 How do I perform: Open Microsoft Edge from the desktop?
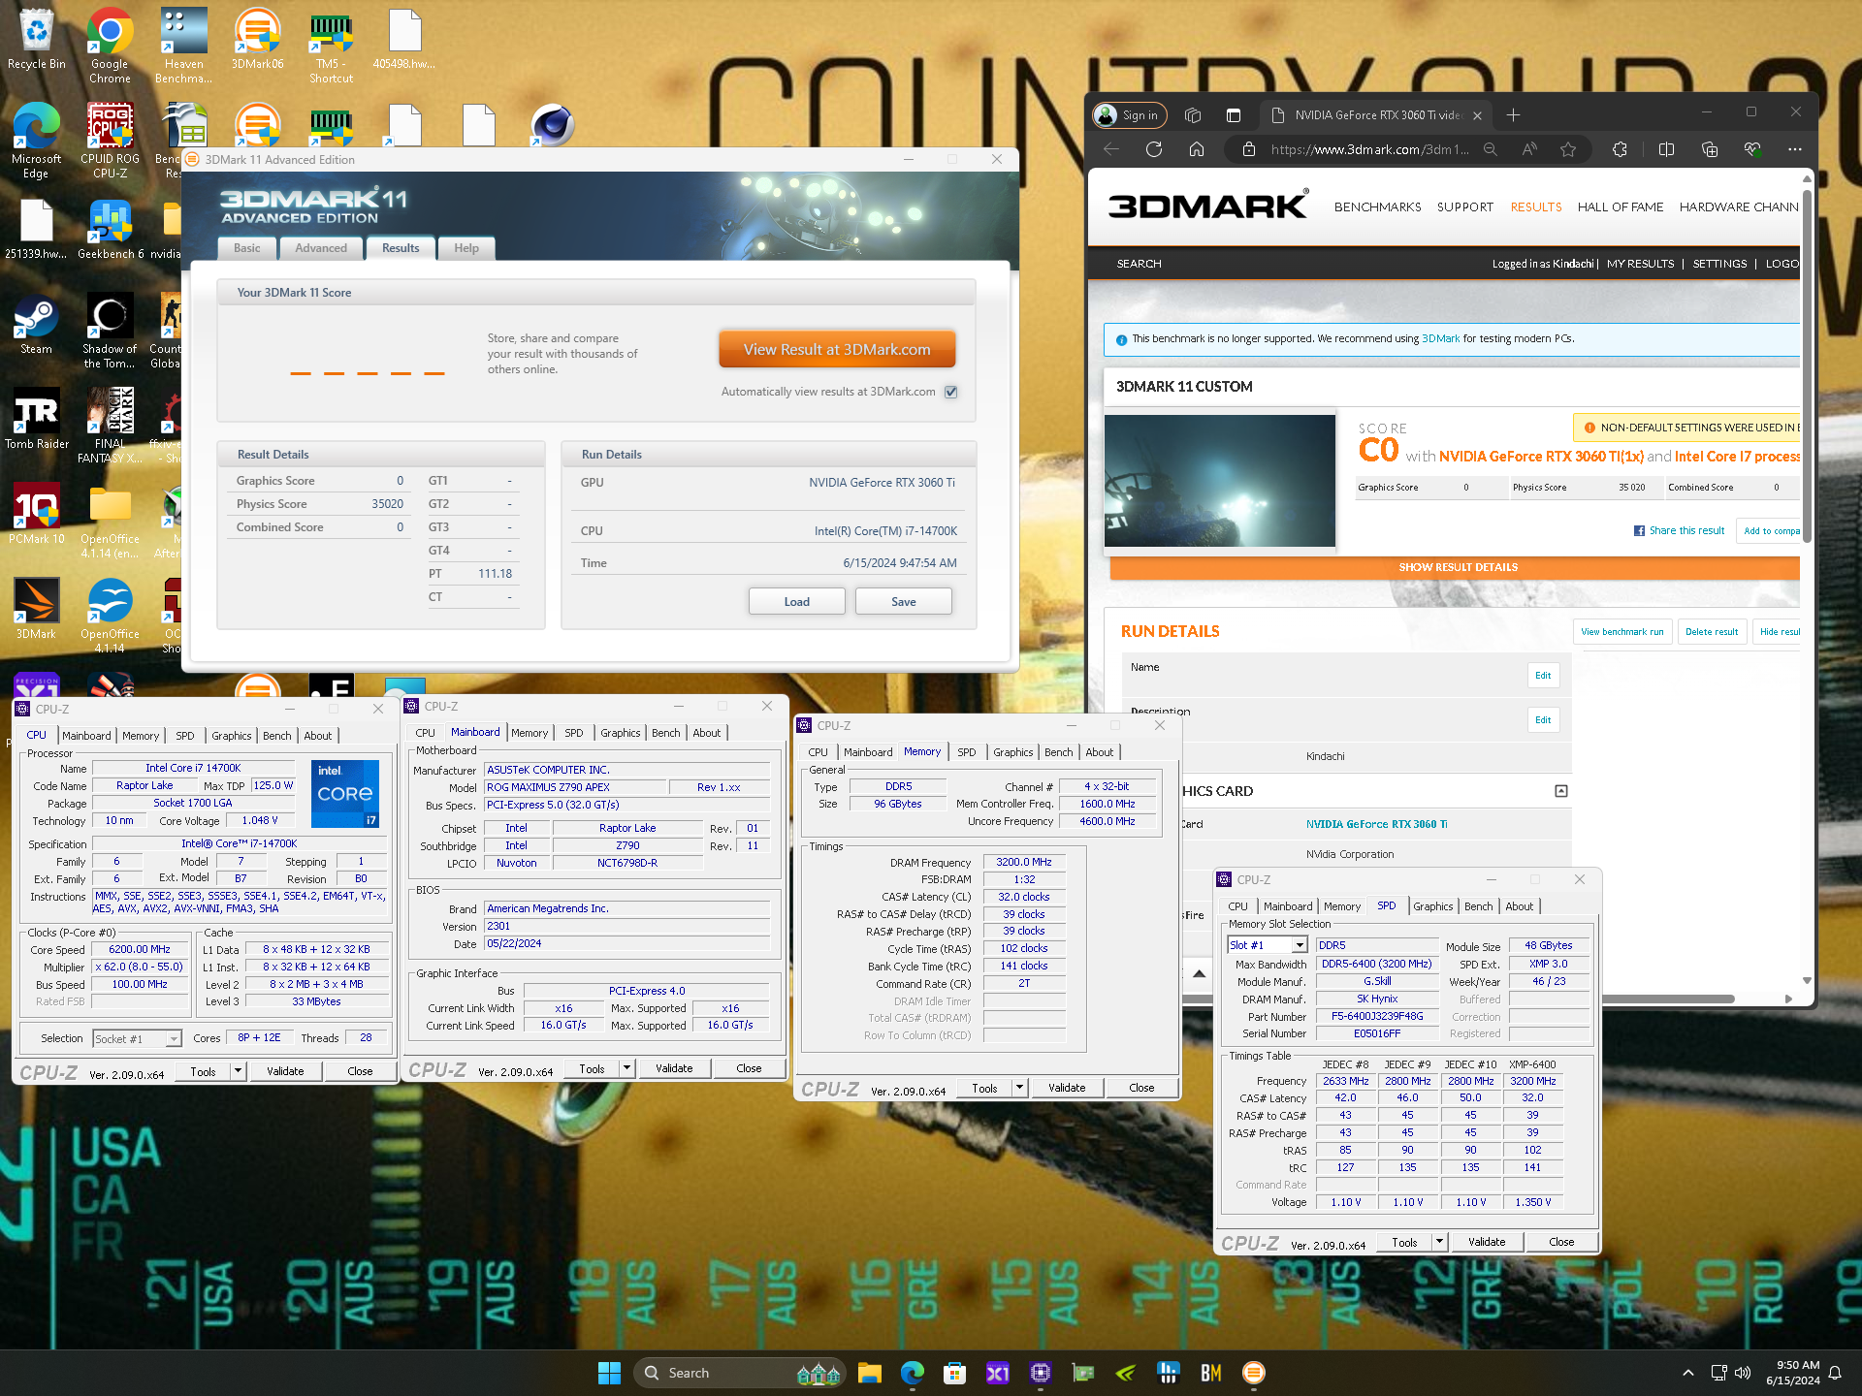pos(37,141)
